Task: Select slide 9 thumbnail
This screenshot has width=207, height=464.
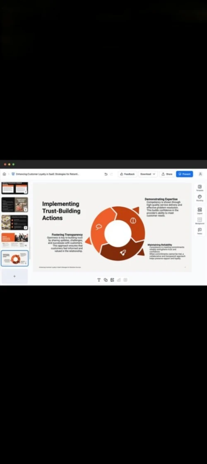Action: (15, 222)
